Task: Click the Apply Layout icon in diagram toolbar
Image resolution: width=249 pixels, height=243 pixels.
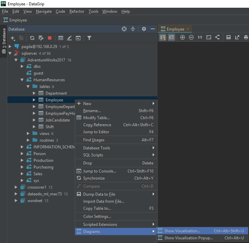Action: coord(217,38)
